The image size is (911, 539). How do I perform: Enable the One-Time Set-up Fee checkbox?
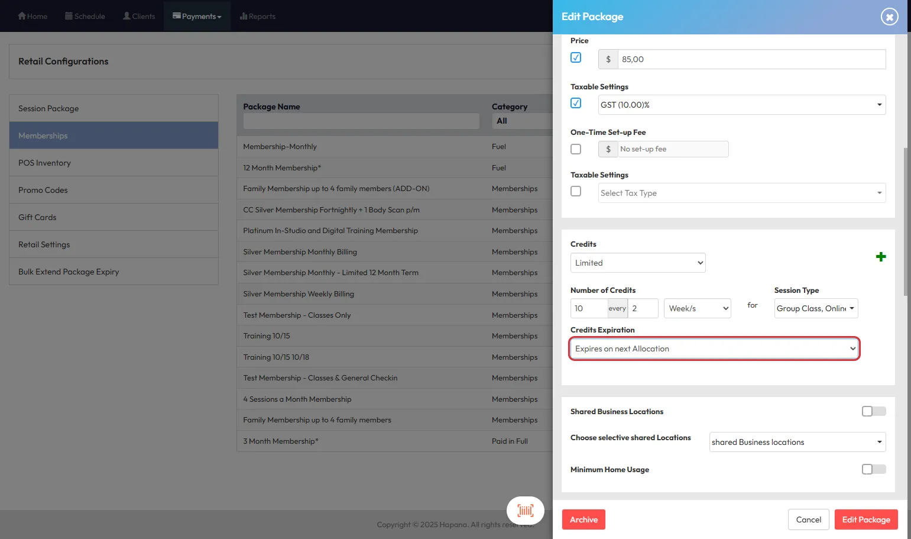576,149
